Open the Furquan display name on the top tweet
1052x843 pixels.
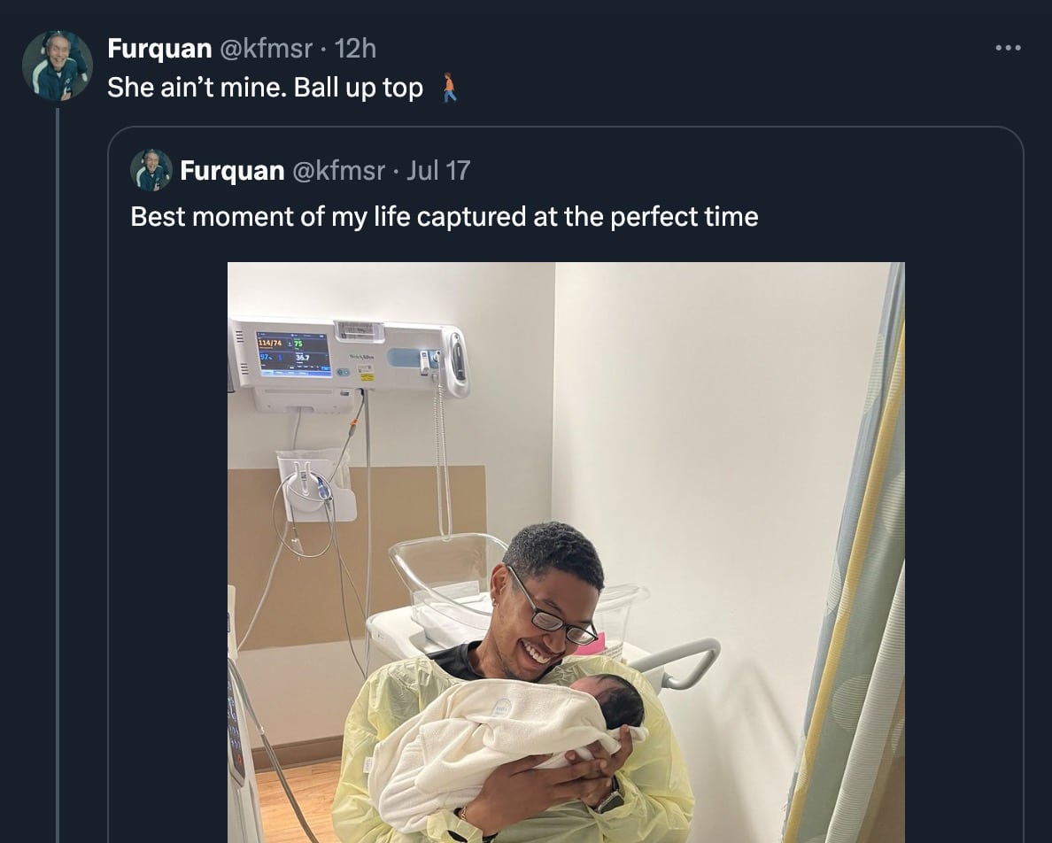[x=159, y=49]
